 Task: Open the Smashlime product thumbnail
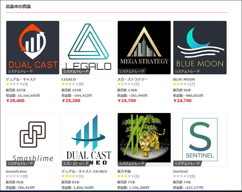(x=33, y=140)
